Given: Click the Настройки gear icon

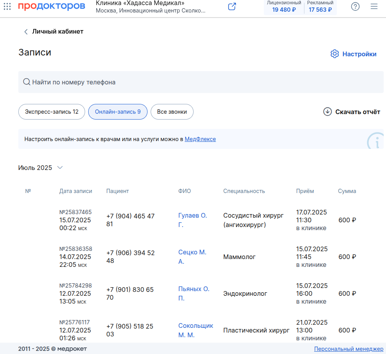Looking at the screenshot, I should coord(334,54).
